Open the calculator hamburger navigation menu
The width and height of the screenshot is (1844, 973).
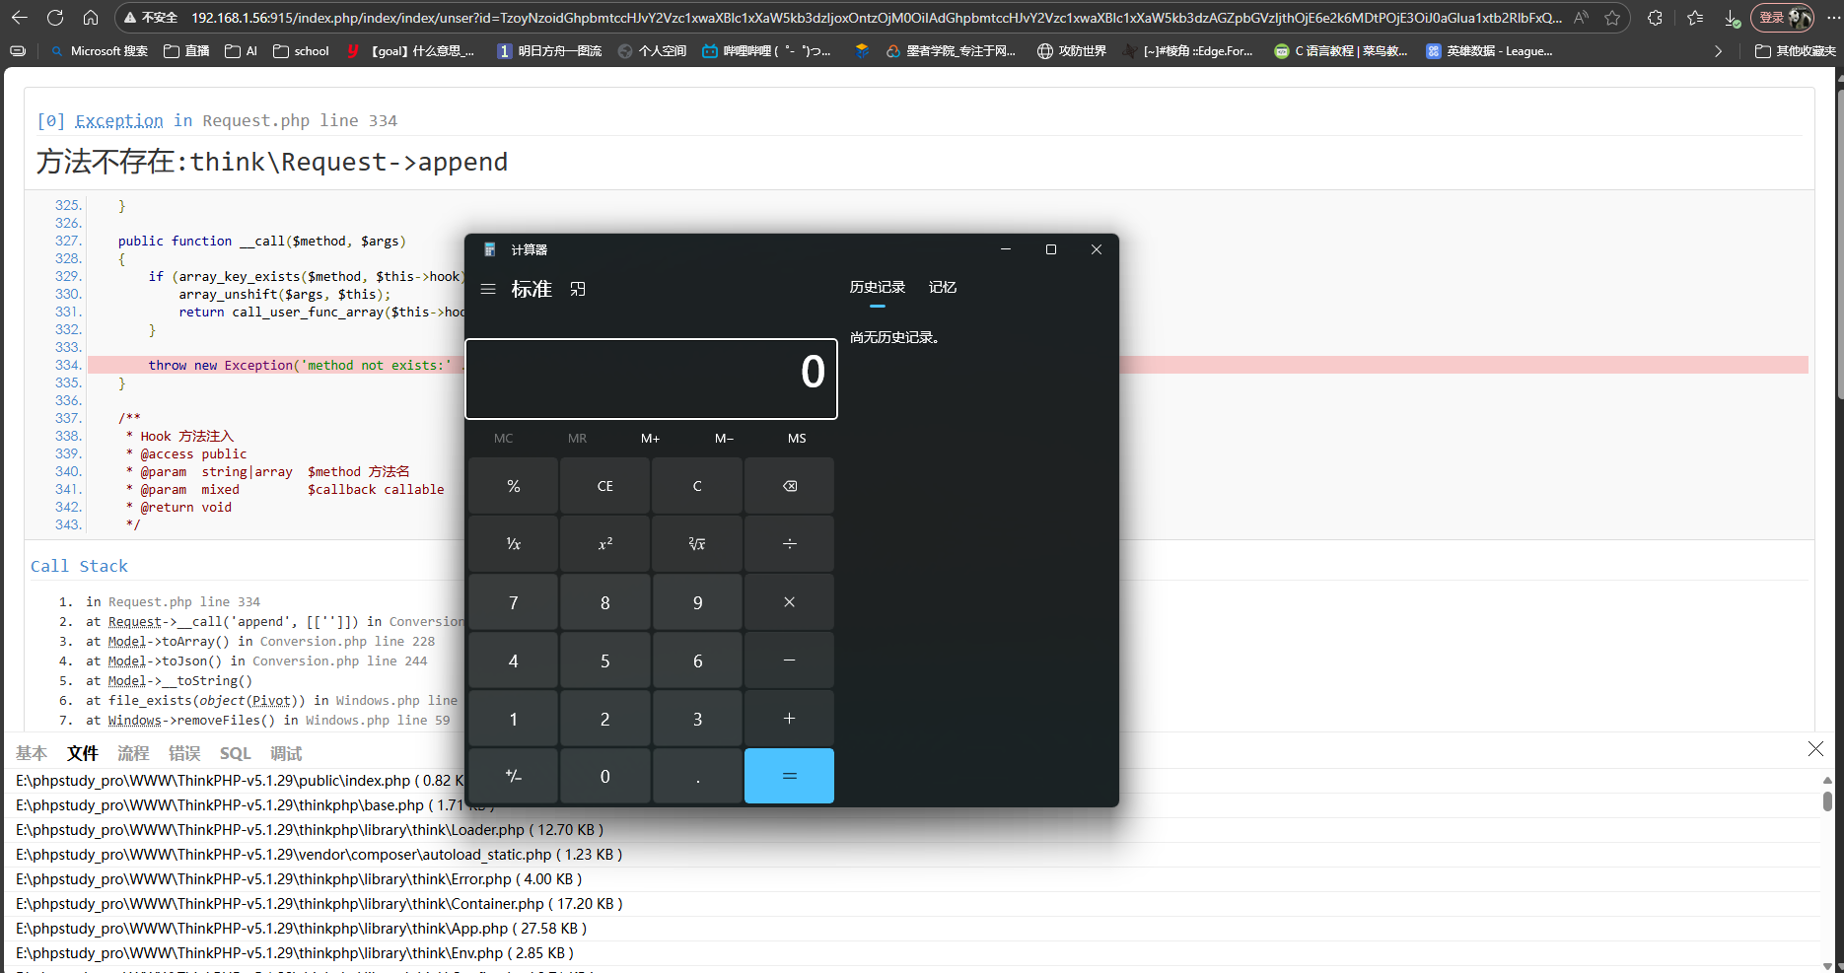click(488, 289)
